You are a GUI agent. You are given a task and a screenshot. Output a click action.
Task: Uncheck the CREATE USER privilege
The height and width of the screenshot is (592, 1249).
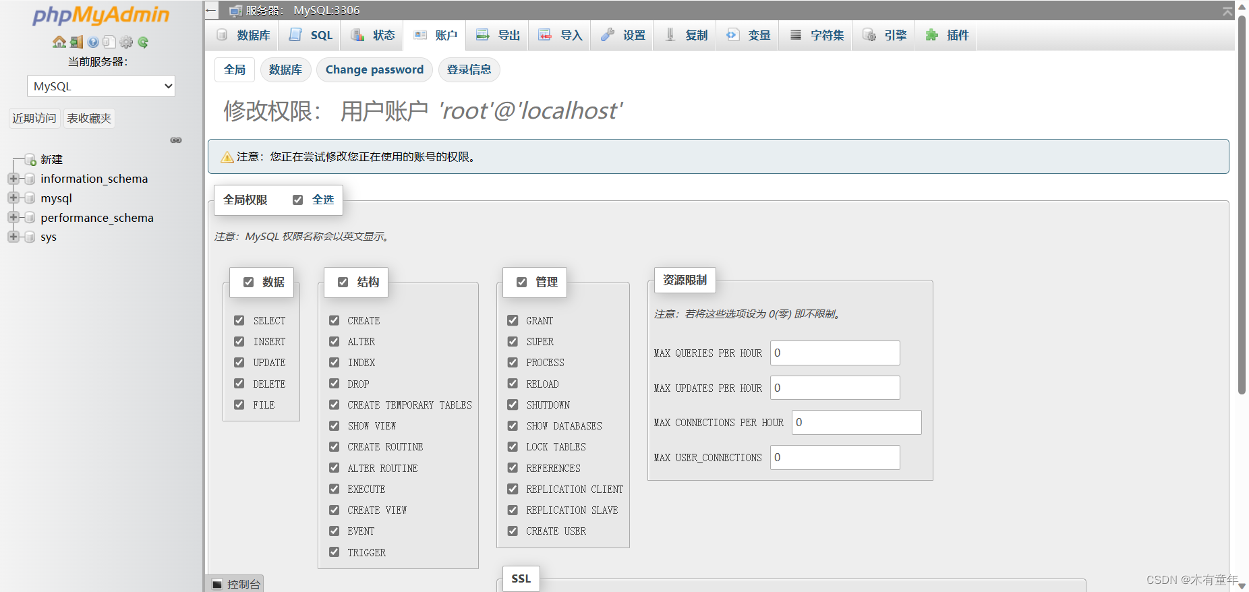pos(513,531)
